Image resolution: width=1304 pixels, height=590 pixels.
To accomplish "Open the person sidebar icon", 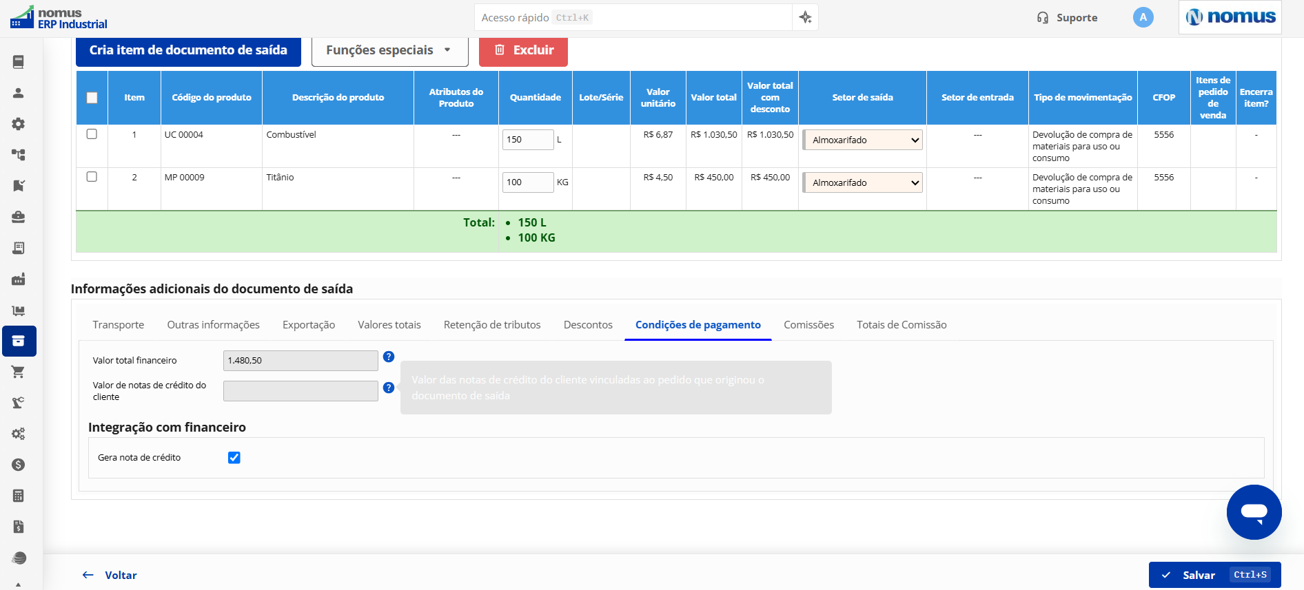I will (x=19, y=93).
